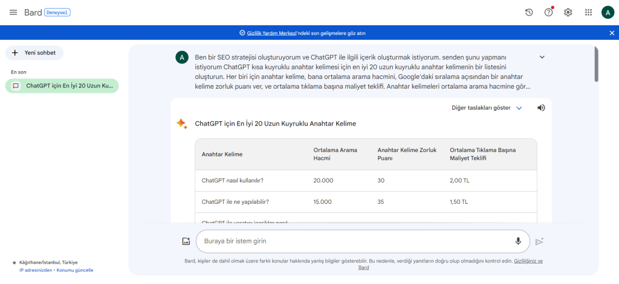Activate microphone voice input
Image resolution: width=619 pixels, height=284 pixels.
(x=518, y=241)
